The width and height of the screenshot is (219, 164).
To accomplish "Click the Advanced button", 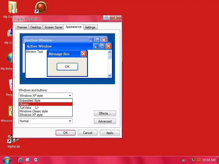I will (105, 121).
